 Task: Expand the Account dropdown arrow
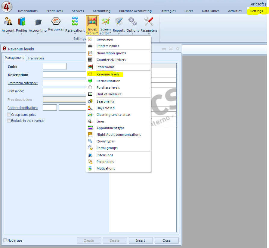click(x=8, y=34)
